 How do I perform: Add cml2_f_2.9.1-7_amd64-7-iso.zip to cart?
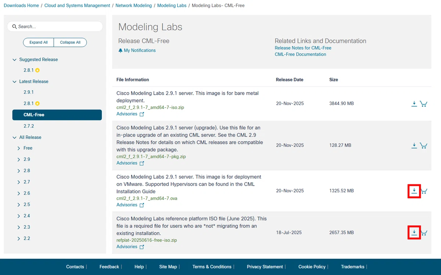point(423,104)
